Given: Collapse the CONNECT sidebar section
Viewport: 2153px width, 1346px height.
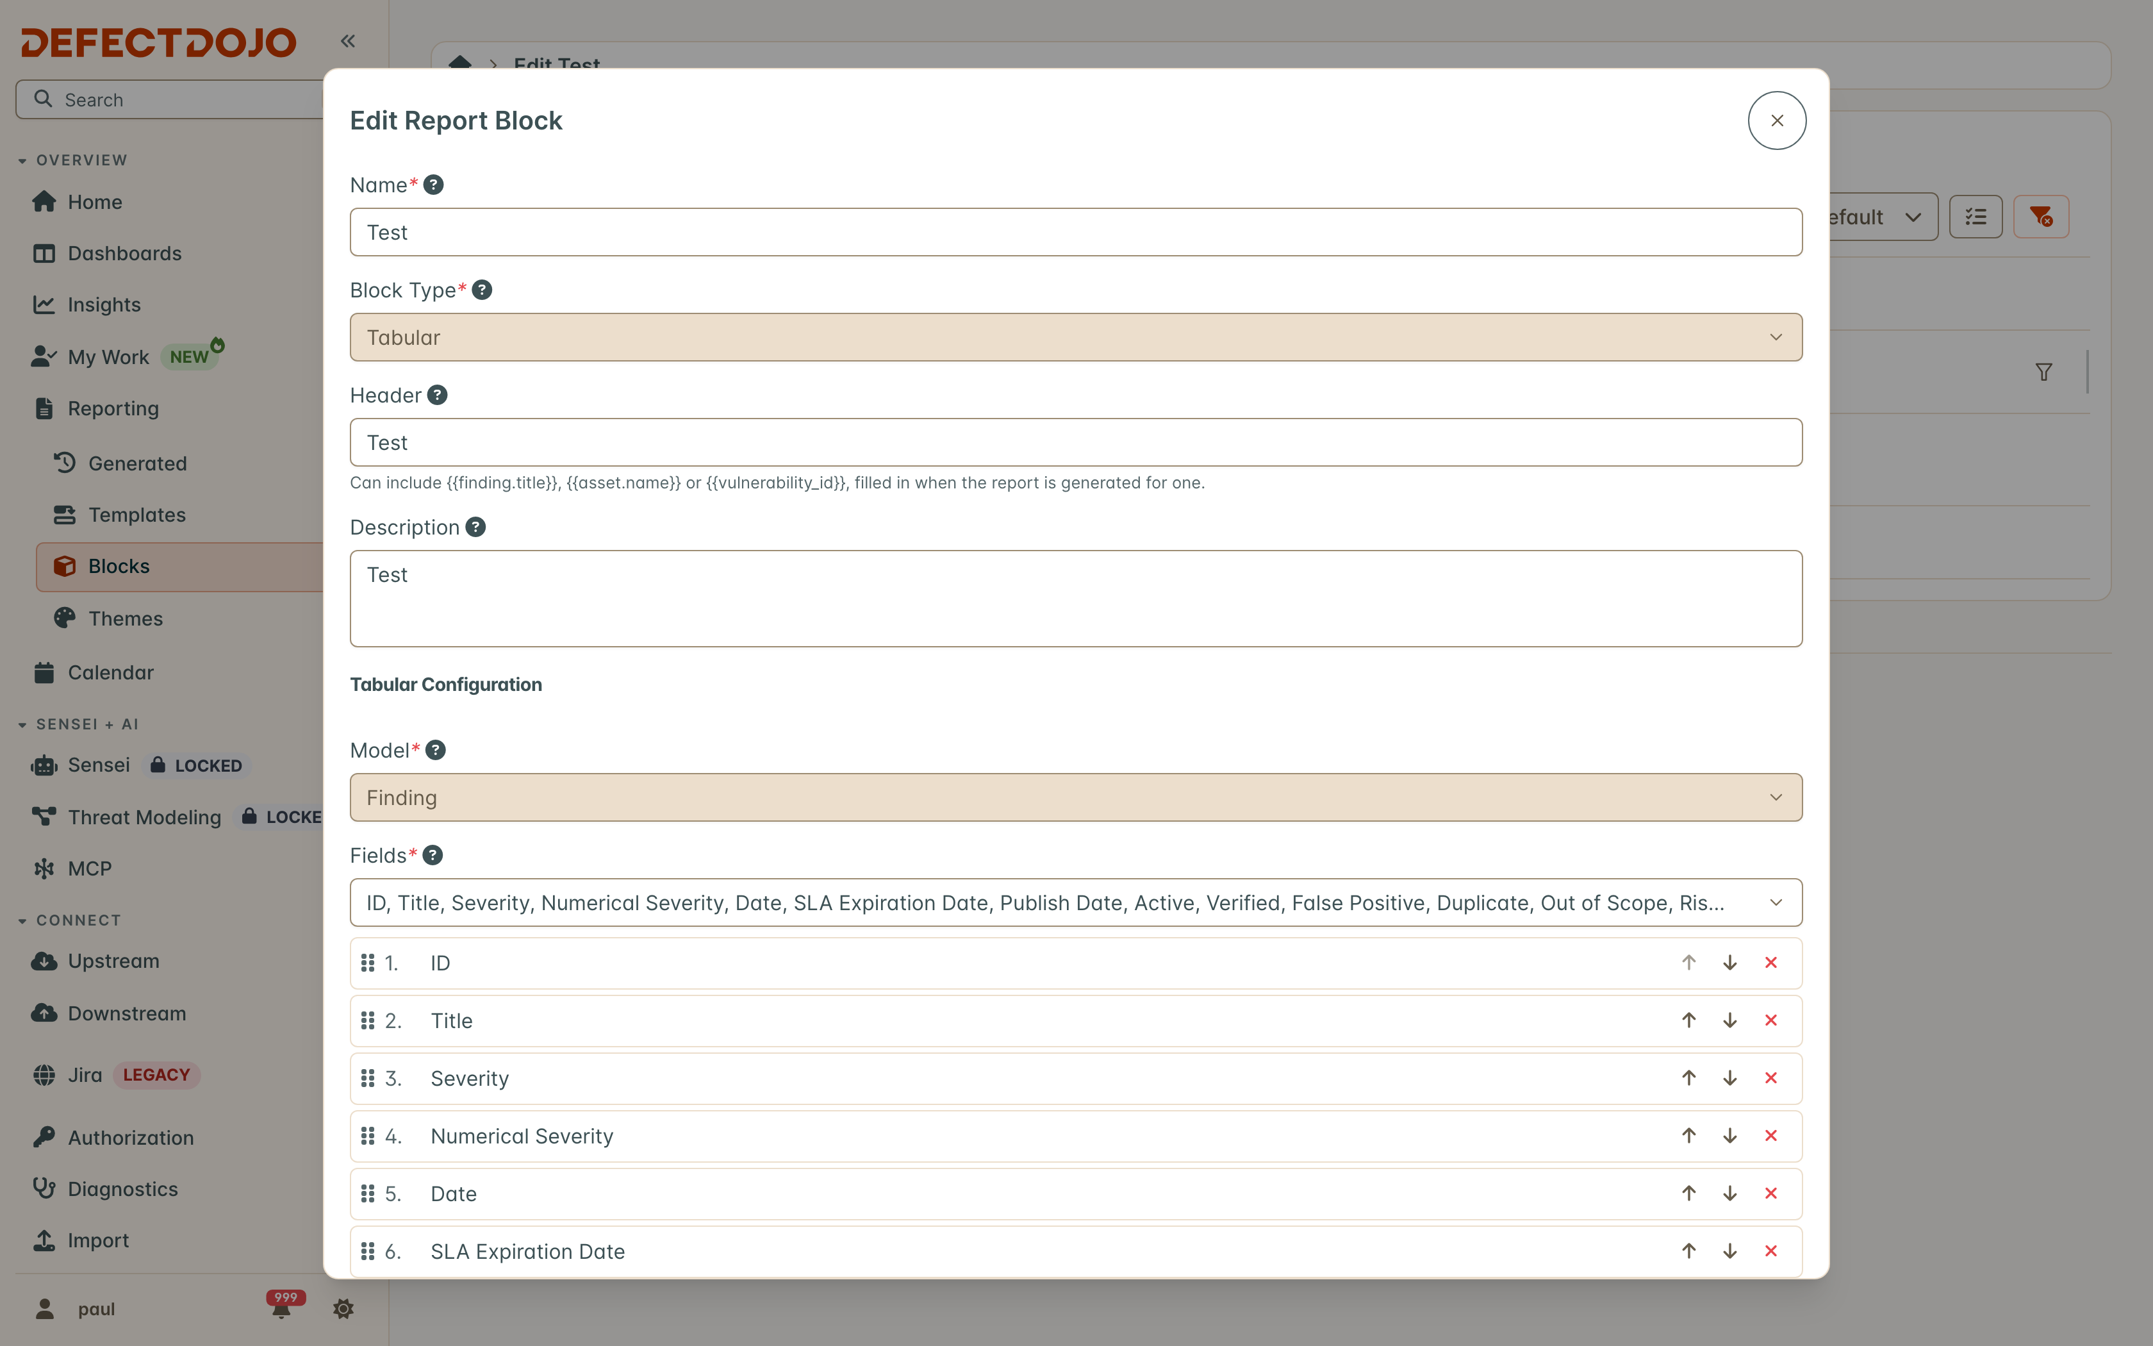Looking at the screenshot, I should [69, 920].
